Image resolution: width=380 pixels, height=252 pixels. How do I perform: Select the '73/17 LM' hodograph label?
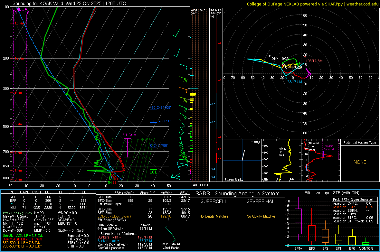click(295, 82)
